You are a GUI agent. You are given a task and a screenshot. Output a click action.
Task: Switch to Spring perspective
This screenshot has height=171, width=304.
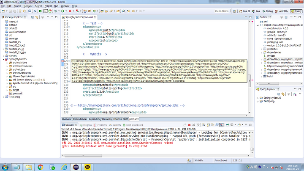(296, 11)
